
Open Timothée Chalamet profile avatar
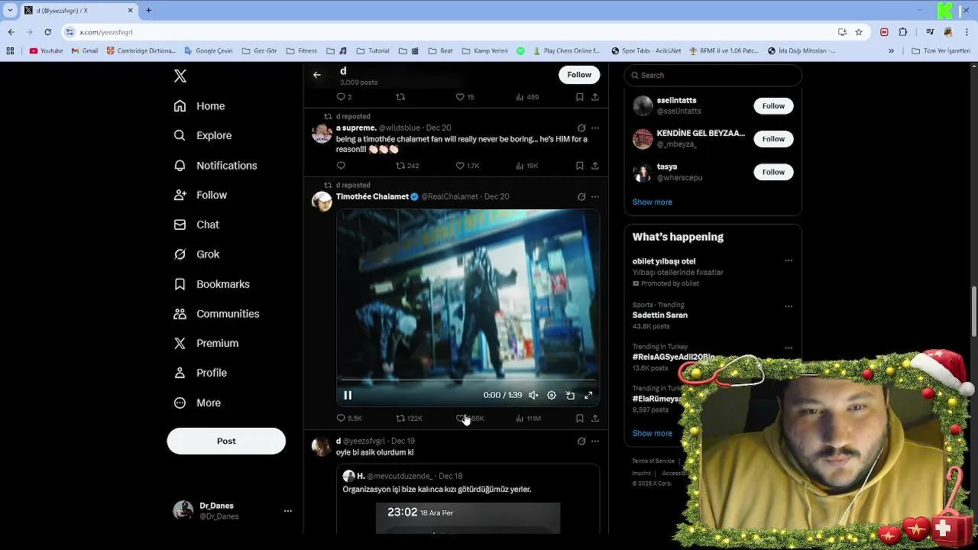322,201
